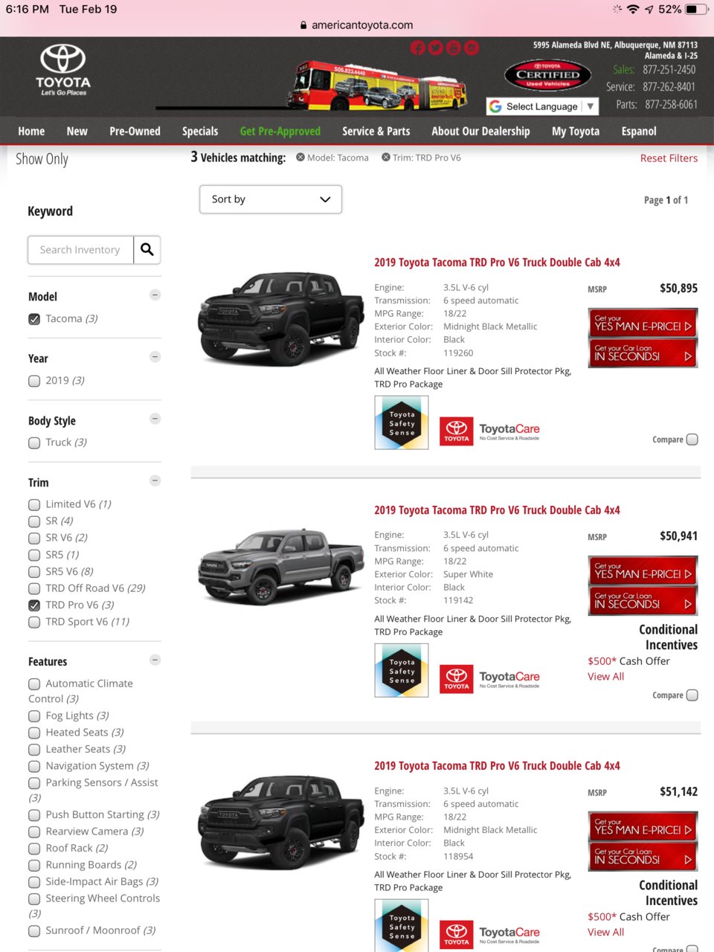Image resolution: width=714 pixels, height=952 pixels.
Task: Open About Our Dealership menu
Action: coord(480,131)
